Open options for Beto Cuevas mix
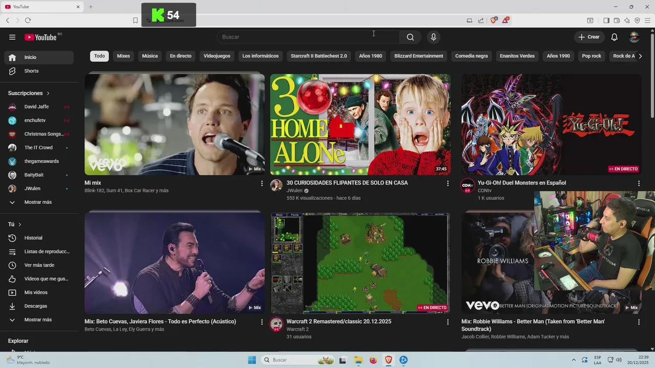The height and width of the screenshot is (368, 655). [x=262, y=322]
